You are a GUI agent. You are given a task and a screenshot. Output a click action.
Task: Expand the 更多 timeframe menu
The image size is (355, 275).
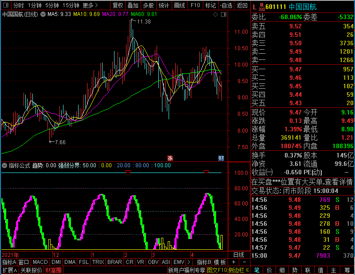[90, 5]
